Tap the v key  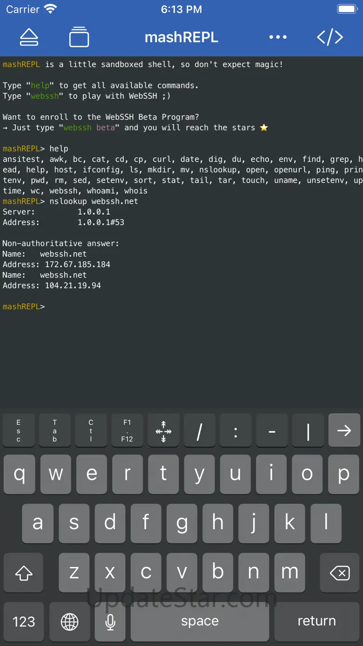click(x=181, y=573)
